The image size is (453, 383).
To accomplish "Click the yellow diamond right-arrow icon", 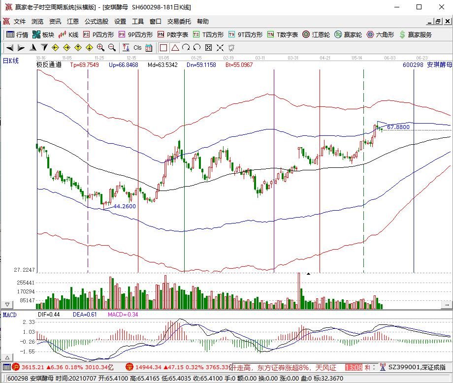I will pyautogui.click(x=67, y=47).
